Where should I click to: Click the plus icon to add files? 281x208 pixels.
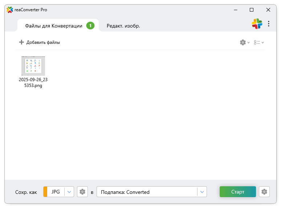[x=21, y=42]
